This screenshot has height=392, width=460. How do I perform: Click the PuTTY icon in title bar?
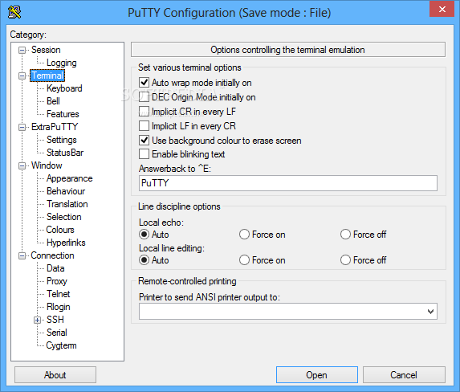pos(14,12)
